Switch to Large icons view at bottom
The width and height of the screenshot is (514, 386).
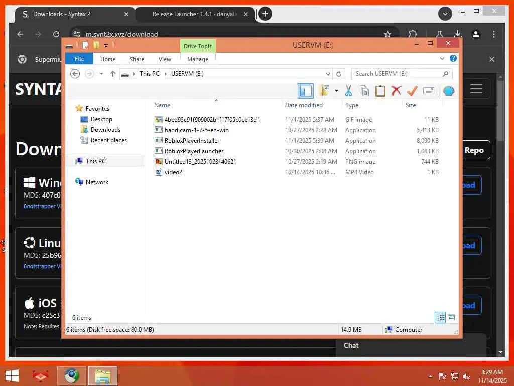tap(451, 317)
